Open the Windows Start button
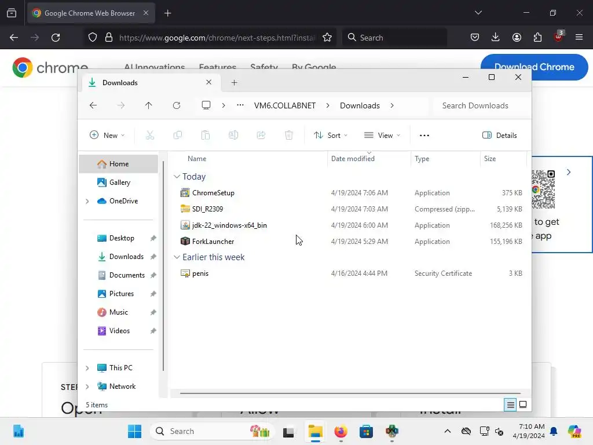The height and width of the screenshot is (445, 593). 134,431
